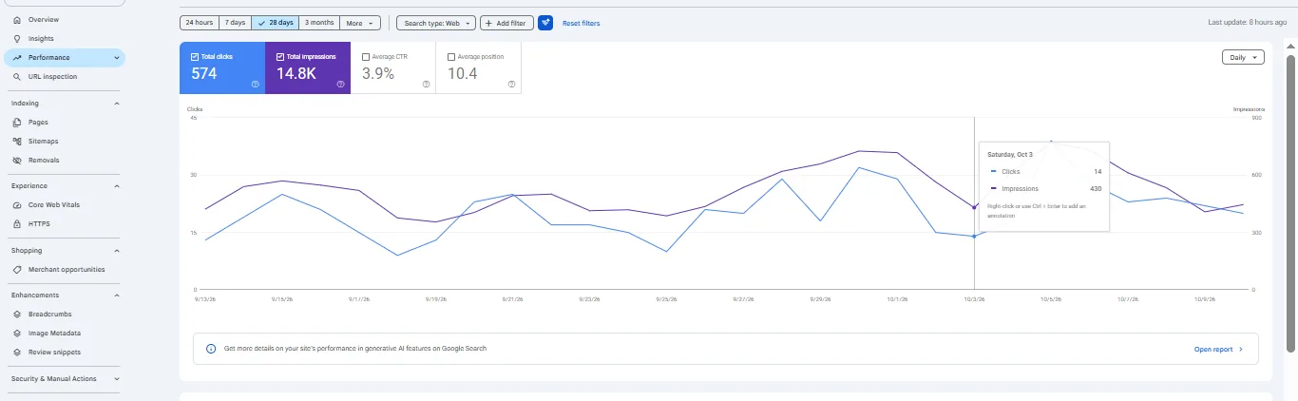Click the Open report link
Screen dimensions: 1298x401
tap(1218, 350)
